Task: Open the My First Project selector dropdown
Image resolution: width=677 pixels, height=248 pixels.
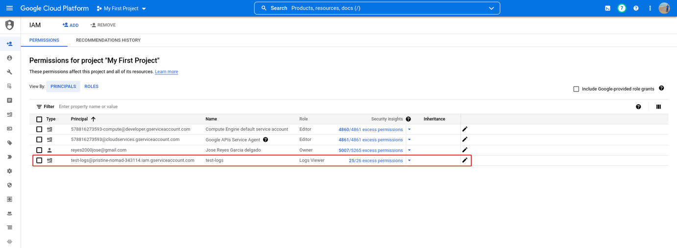Action: (121, 8)
